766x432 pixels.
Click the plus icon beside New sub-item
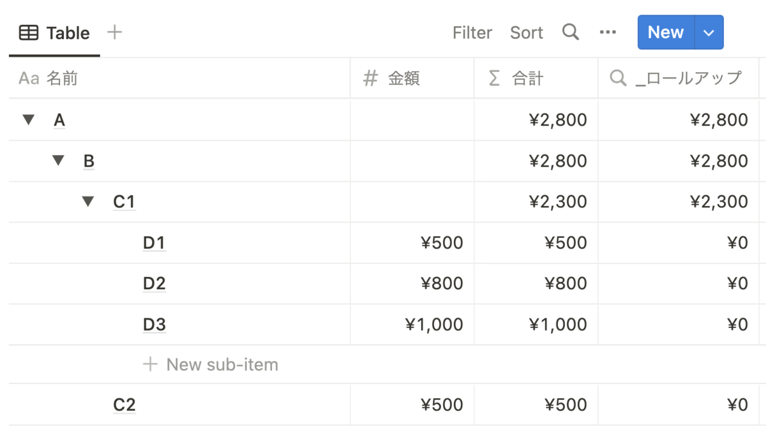150,364
